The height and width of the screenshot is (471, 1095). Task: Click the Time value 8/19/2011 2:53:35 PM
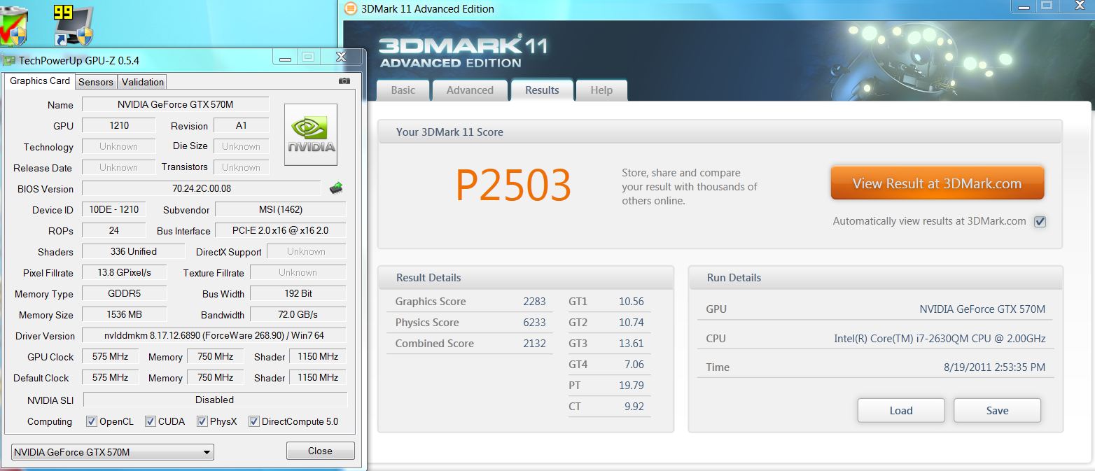(x=994, y=367)
